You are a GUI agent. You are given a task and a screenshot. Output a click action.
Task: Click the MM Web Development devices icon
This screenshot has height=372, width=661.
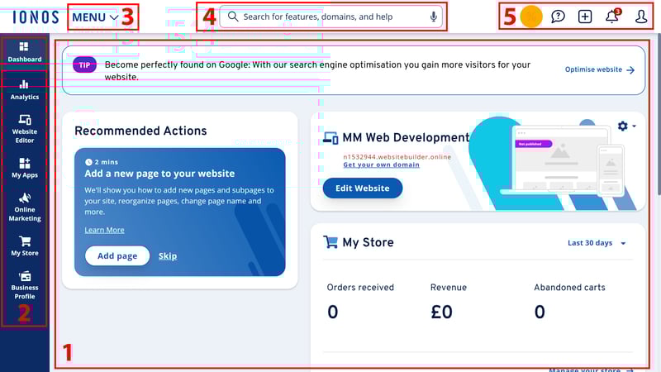[330, 138]
